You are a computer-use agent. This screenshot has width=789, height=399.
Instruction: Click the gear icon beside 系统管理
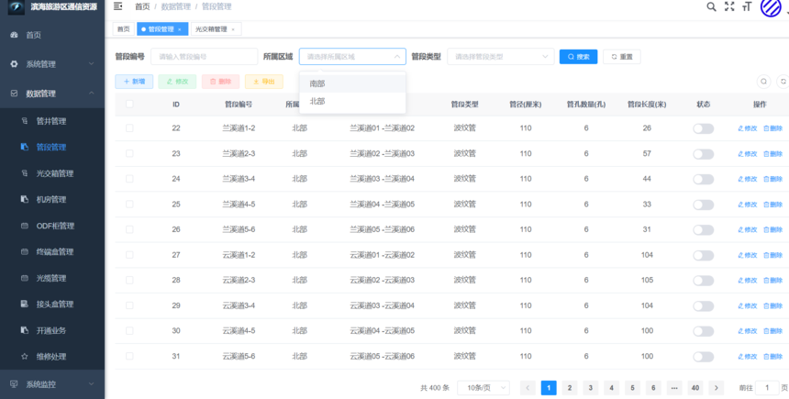click(14, 64)
